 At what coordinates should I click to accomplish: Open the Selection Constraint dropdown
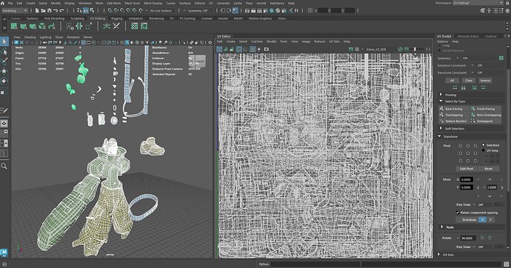(x=472, y=65)
